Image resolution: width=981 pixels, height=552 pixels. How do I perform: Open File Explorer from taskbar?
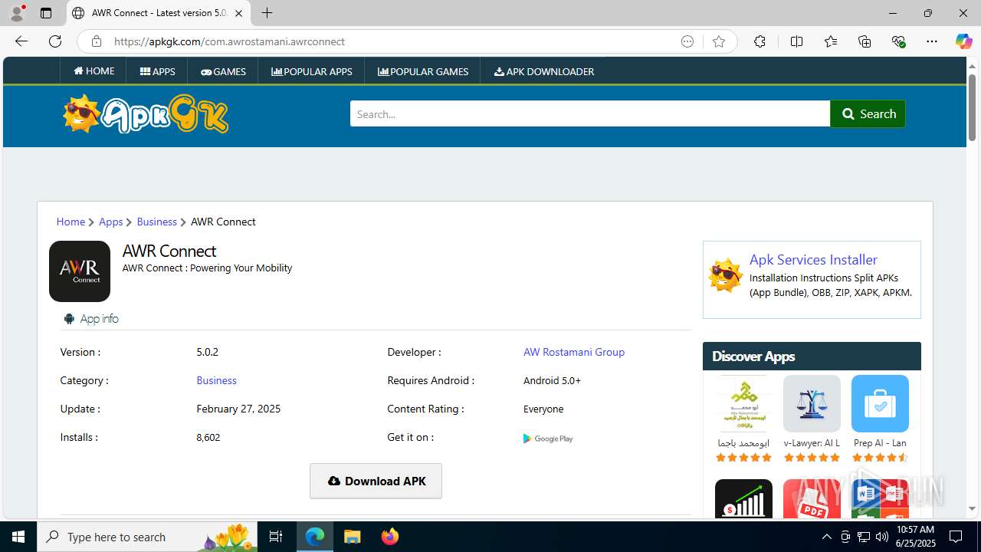353,537
